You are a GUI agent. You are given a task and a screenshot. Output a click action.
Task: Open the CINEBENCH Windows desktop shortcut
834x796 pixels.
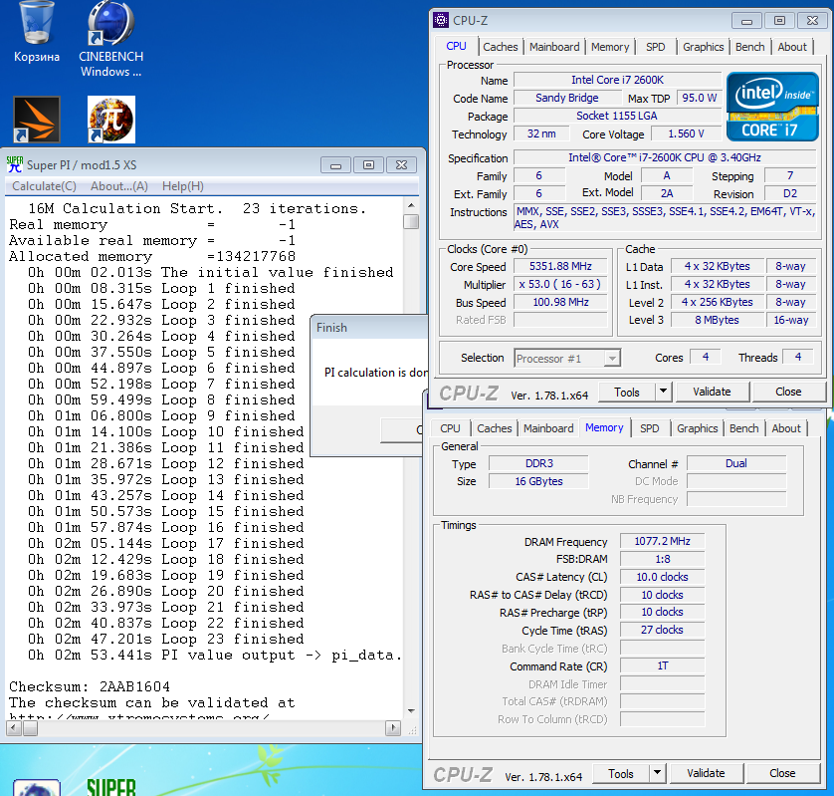point(110,38)
